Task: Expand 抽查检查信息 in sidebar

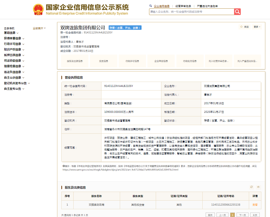Action: [x=14, y=66]
